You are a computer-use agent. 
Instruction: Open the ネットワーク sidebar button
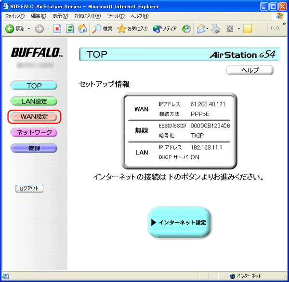coord(34,132)
